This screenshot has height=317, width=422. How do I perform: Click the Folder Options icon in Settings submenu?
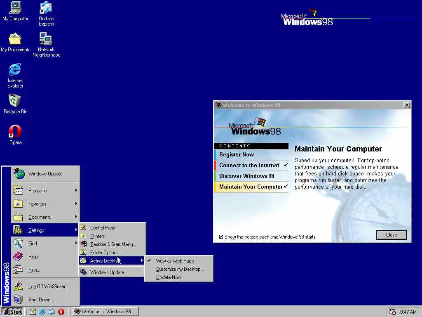point(83,253)
